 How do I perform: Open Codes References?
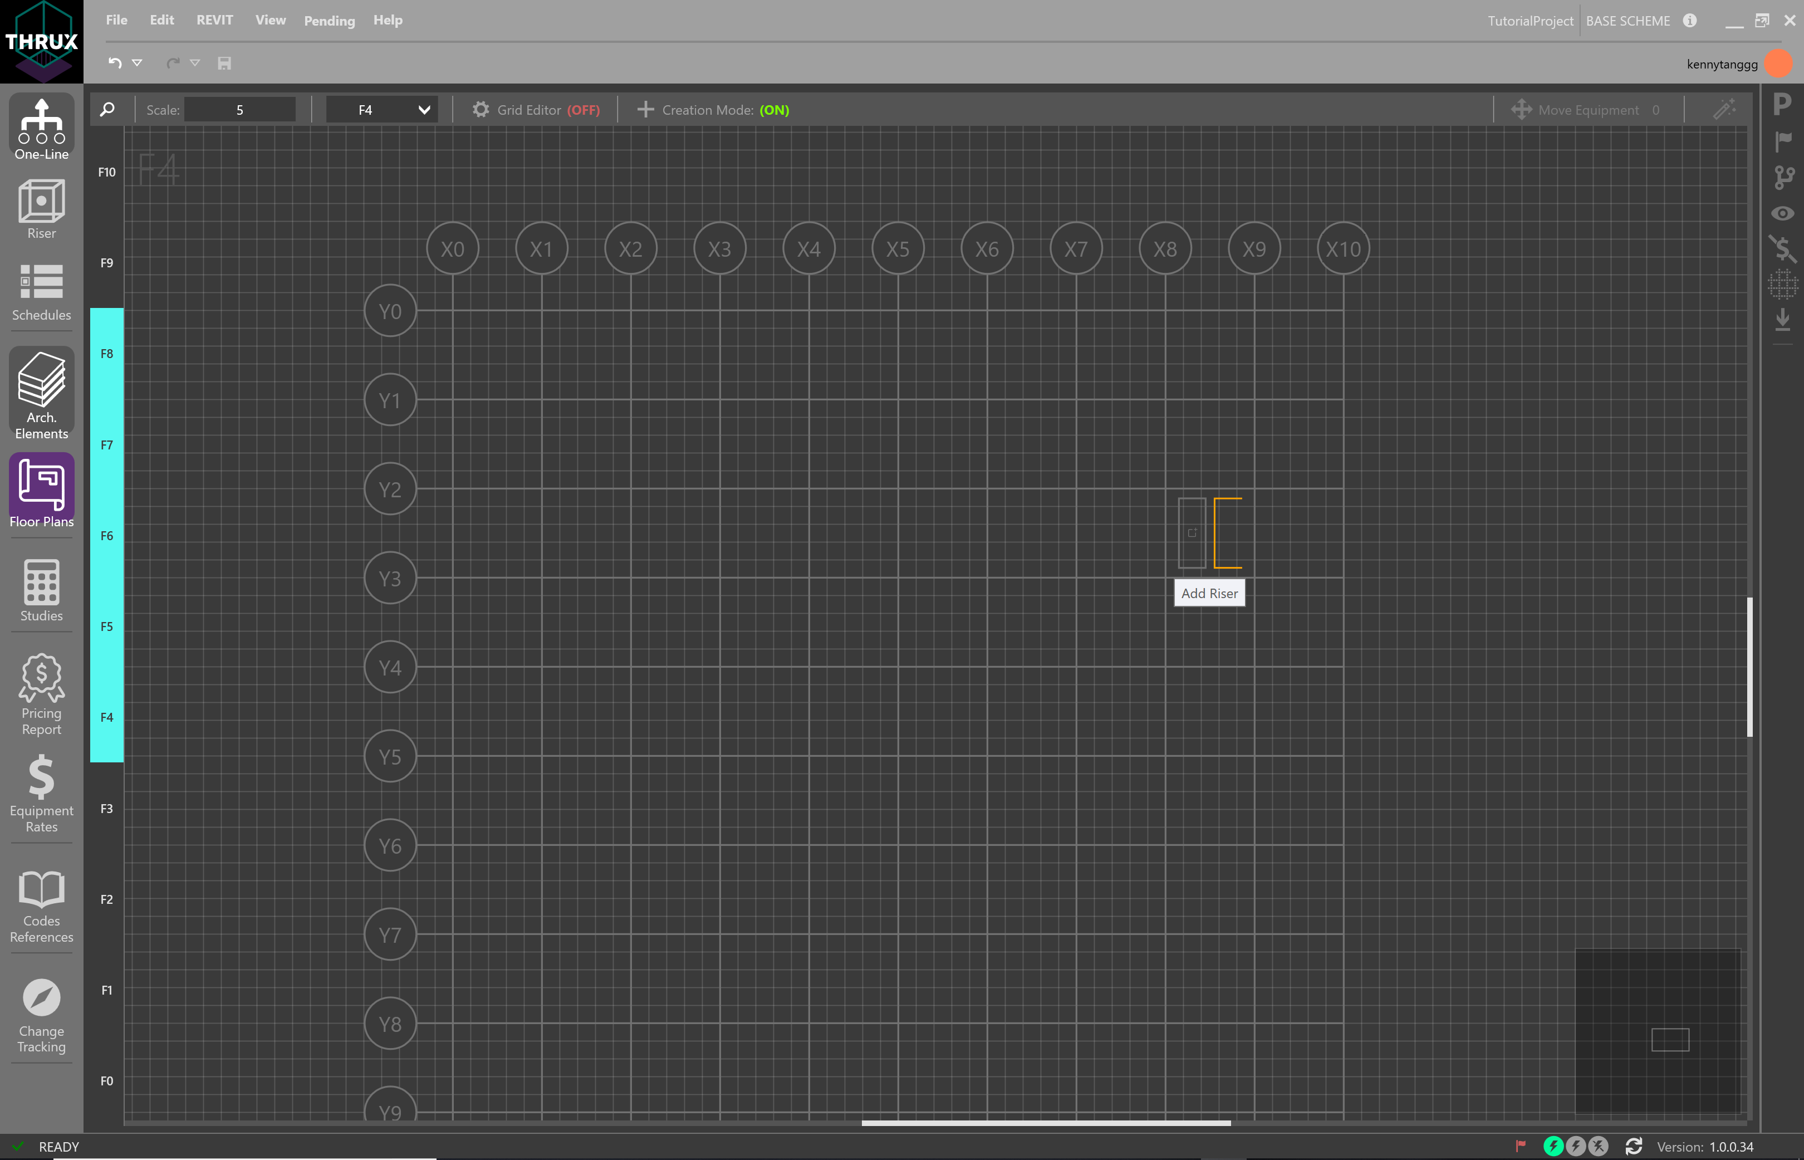41,906
